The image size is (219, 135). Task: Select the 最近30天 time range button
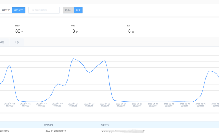[18, 10]
